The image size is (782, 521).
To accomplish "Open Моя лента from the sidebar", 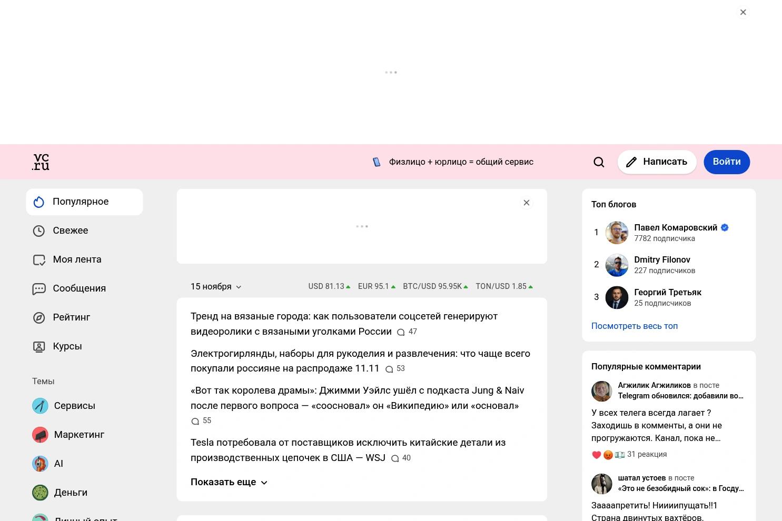I will [x=77, y=259].
